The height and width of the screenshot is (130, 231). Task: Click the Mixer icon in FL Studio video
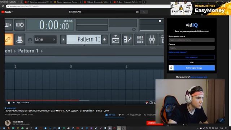point(152,39)
